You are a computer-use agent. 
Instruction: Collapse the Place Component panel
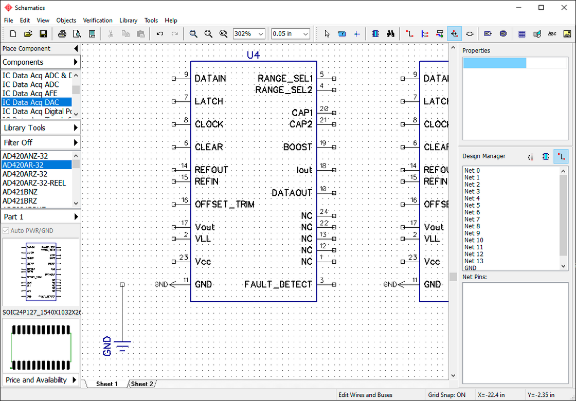point(76,48)
